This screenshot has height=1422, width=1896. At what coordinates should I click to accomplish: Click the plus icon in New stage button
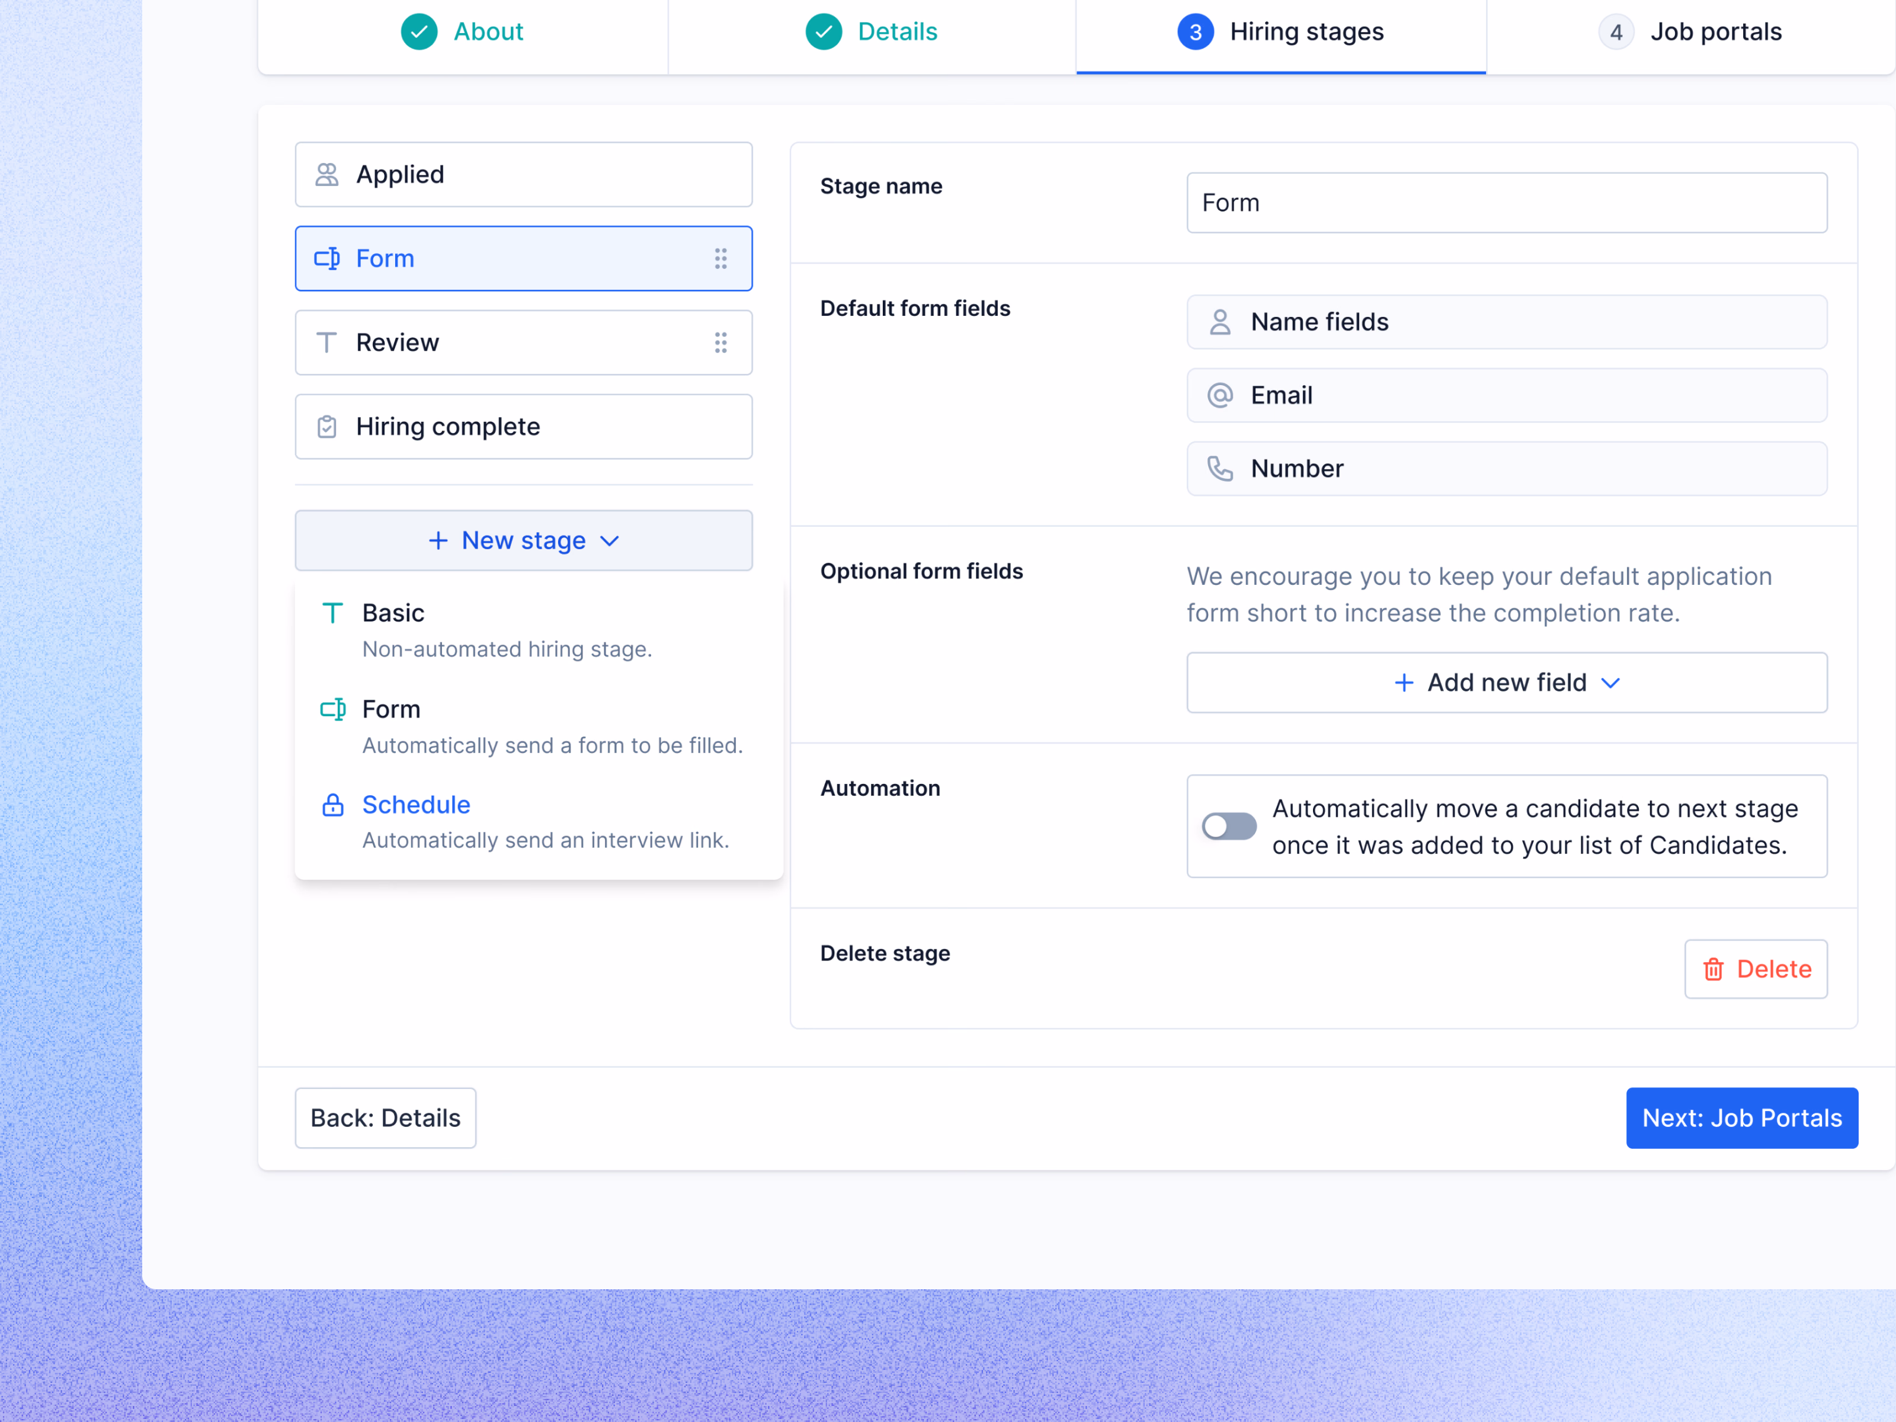point(438,541)
